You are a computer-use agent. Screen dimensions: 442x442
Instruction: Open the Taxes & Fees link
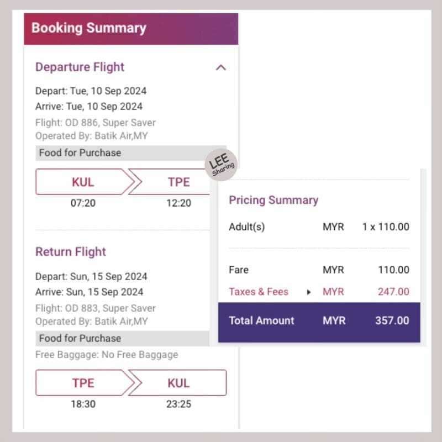(x=259, y=292)
